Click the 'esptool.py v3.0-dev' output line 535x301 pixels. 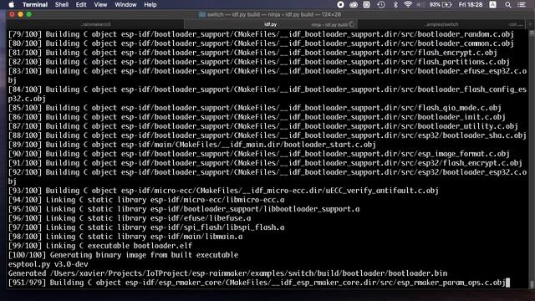coord(48,264)
